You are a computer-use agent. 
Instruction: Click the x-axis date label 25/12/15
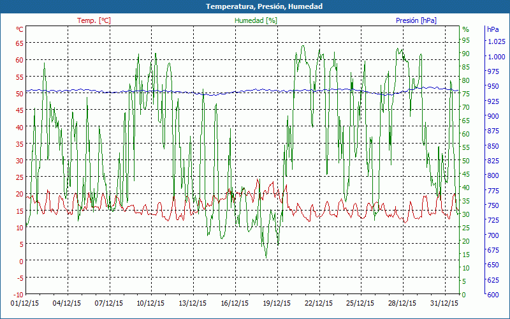click(x=360, y=303)
